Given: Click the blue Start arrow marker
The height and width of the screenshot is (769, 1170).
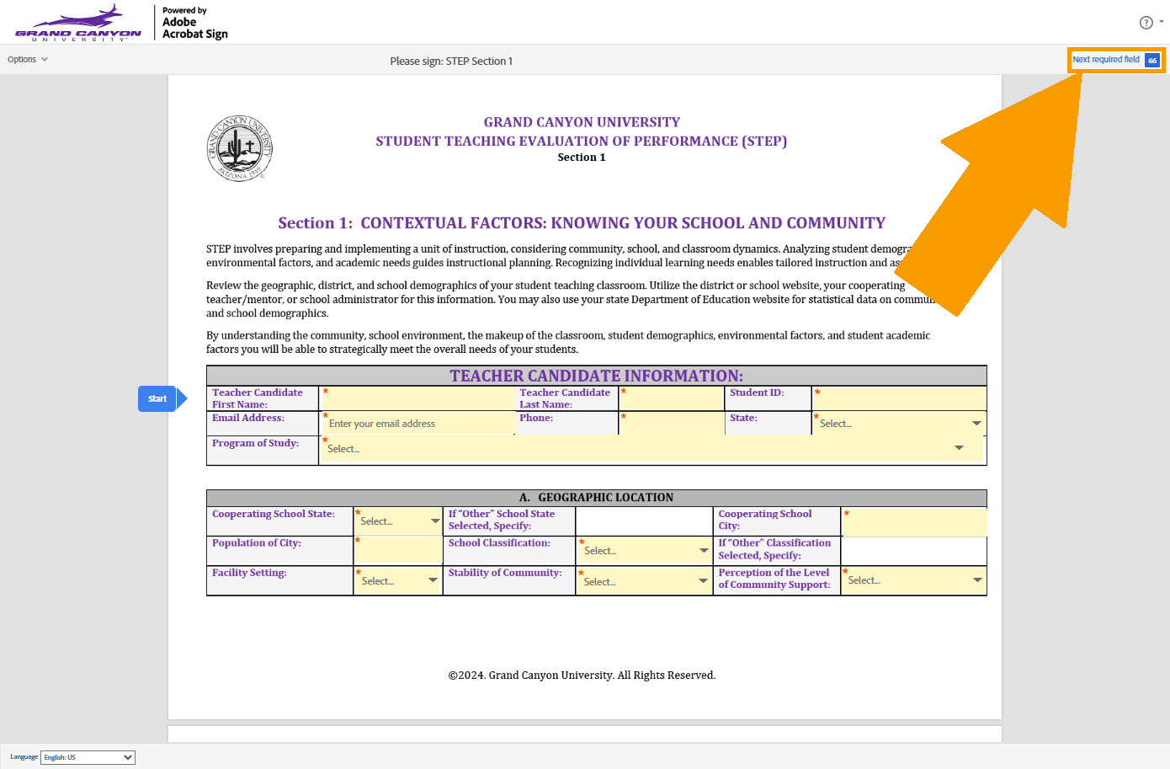Looking at the screenshot, I should coord(162,398).
